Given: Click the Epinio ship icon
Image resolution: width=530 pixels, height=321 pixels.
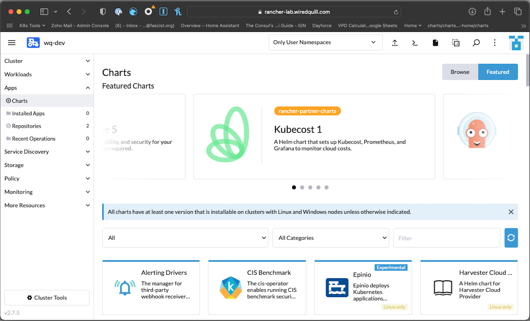Looking at the screenshot, I should click(x=337, y=288).
